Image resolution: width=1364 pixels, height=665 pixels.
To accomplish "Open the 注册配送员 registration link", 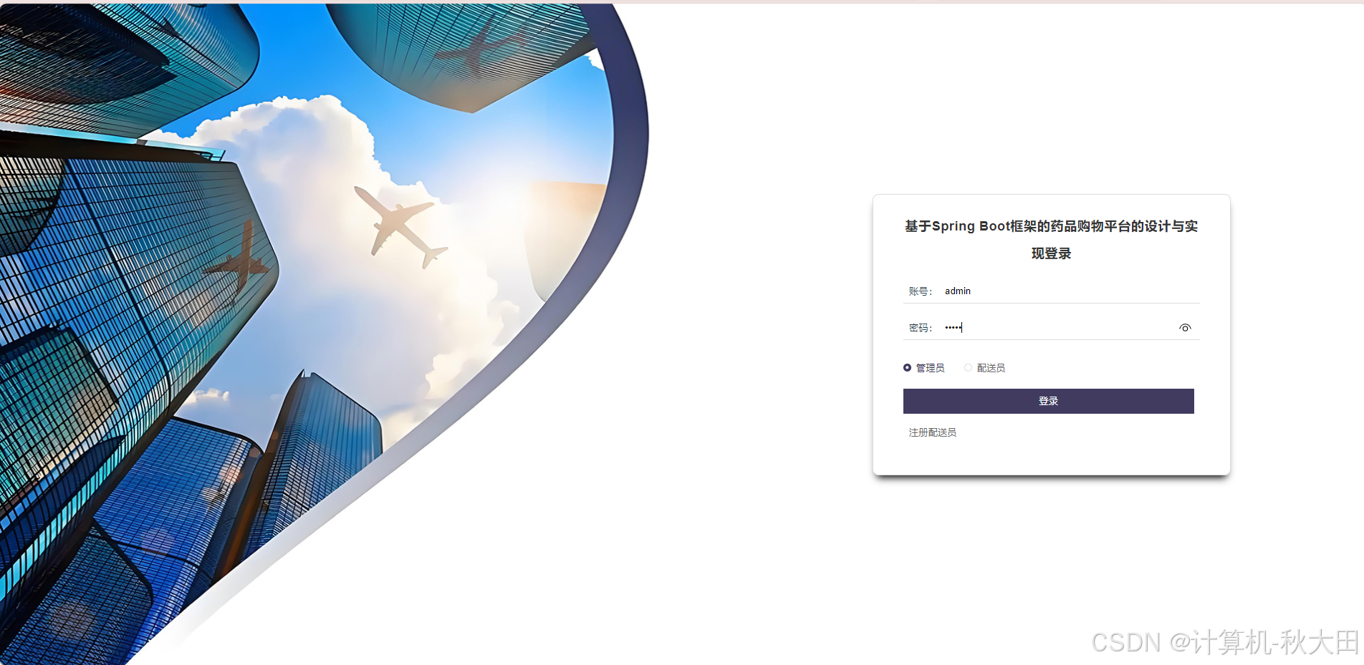I will point(932,432).
